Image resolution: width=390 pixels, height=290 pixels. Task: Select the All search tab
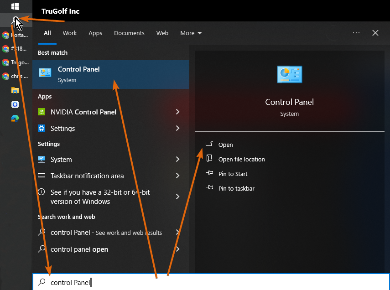click(47, 33)
